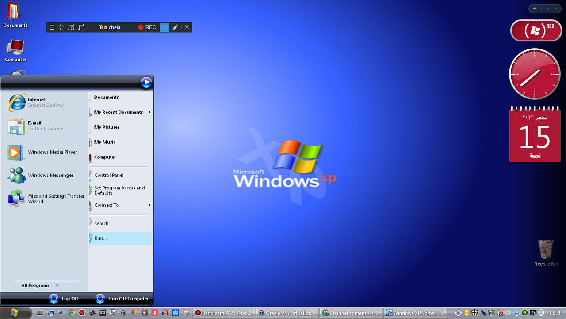Click Bandicam blue screenshot camera button
Screen dimensions: 566x319
pos(164,27)
